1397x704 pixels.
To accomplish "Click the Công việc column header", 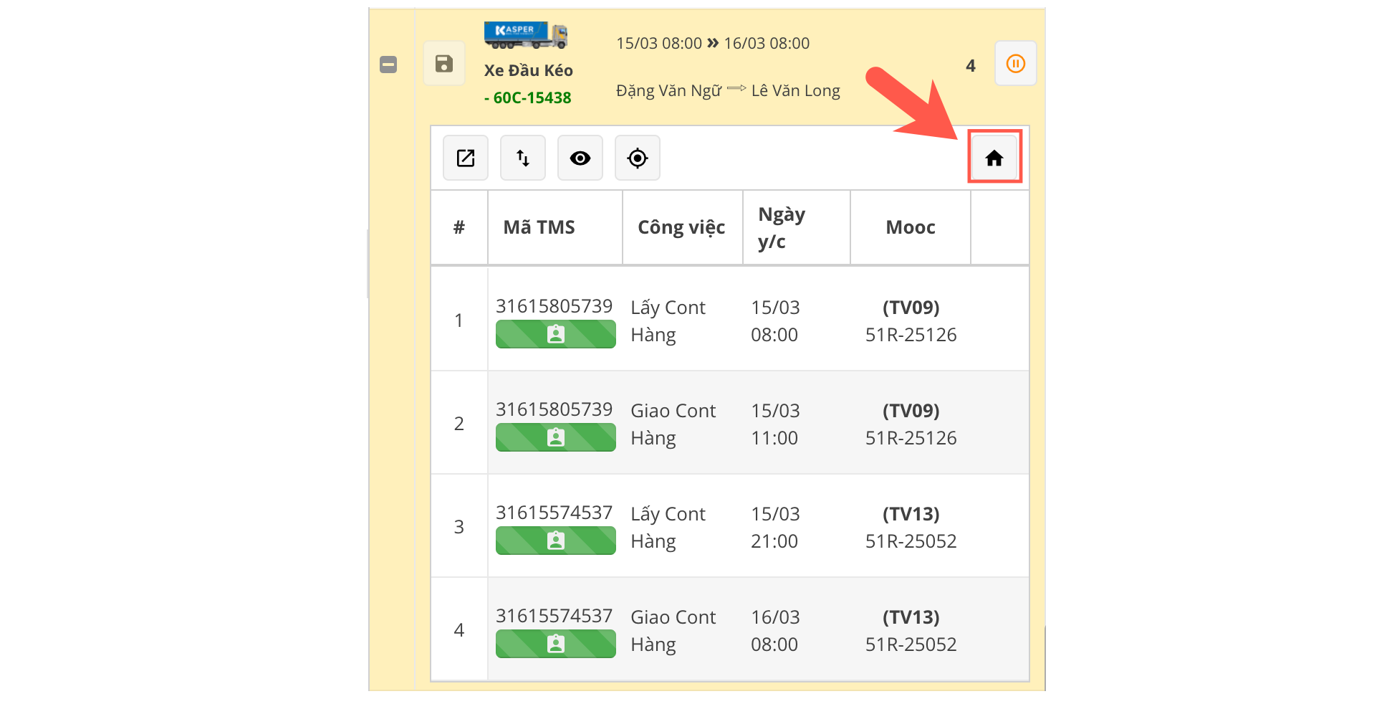I will pyautogui.click(x=681, y=227).
